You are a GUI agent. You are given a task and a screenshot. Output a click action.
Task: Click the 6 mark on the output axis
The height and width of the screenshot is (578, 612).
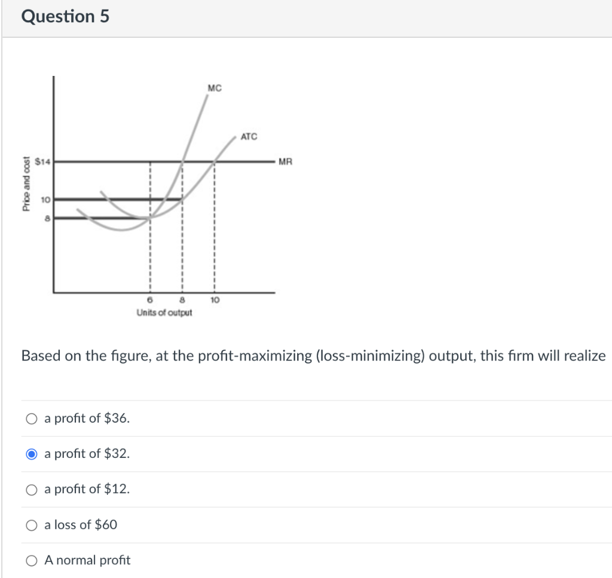coord(149,300)
